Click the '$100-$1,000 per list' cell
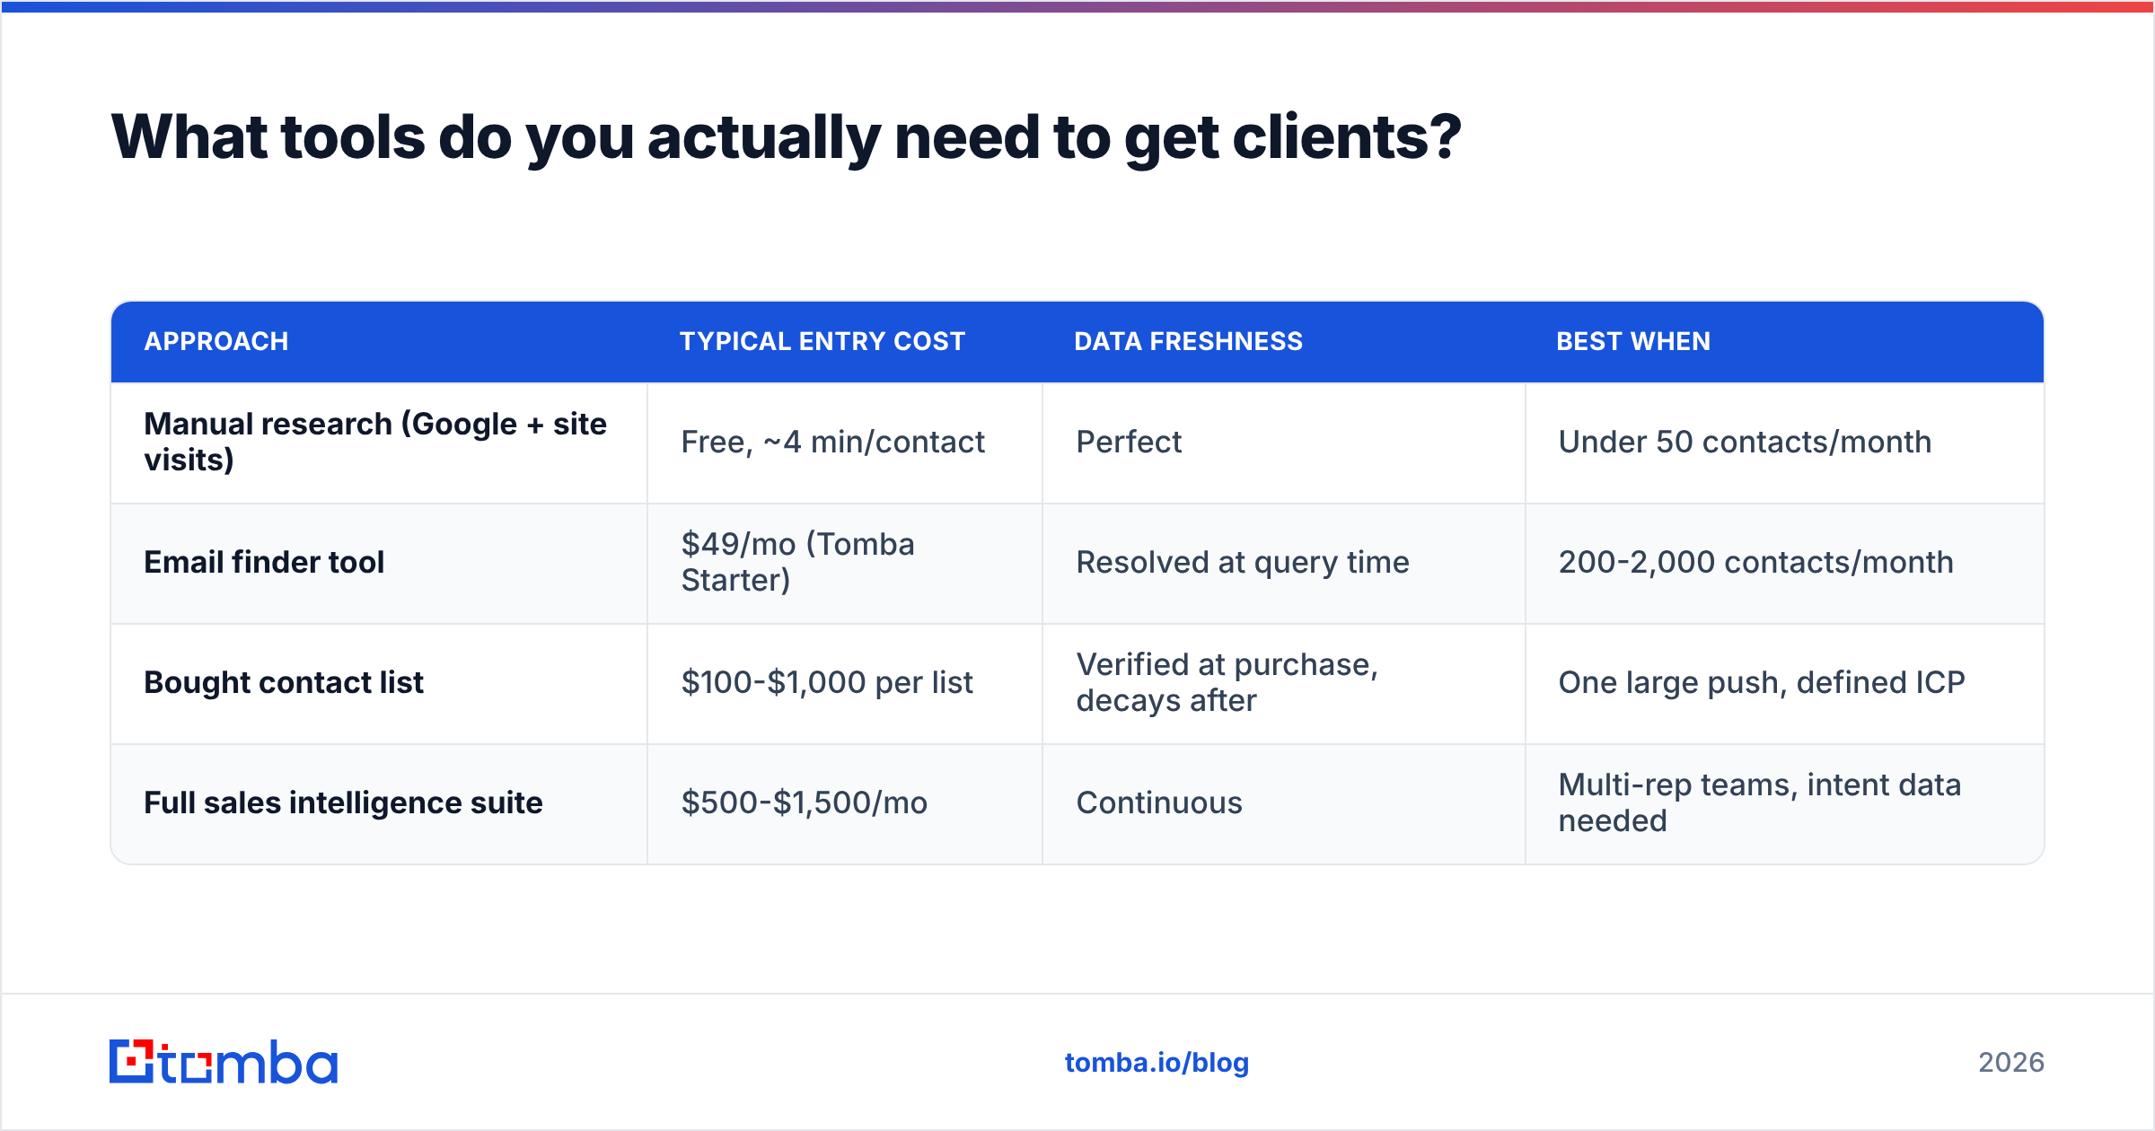 844,683
